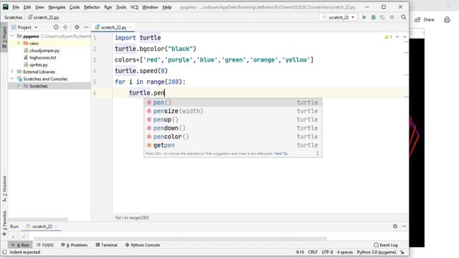
Task: Open the scratch_22 run configuration dropdown
Action: coord(338,17)
